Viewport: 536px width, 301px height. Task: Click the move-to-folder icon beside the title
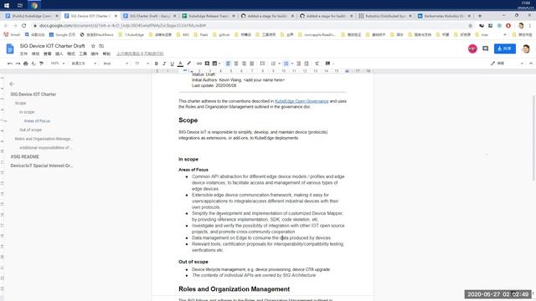coord(101,46)
